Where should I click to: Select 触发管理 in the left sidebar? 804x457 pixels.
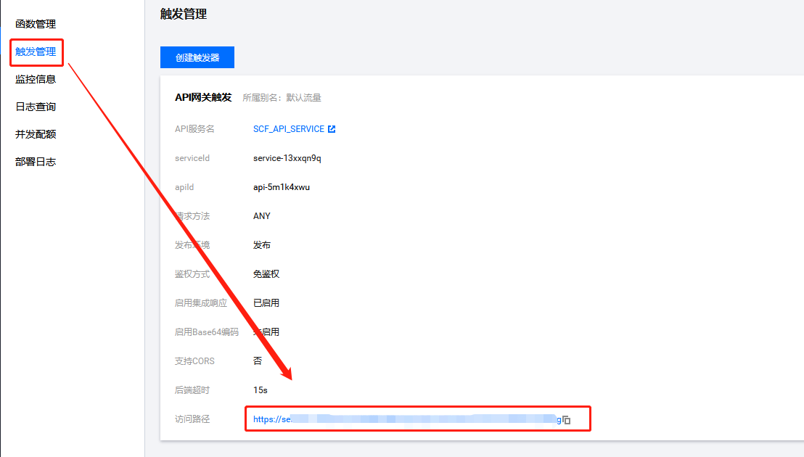click(36, 52)
